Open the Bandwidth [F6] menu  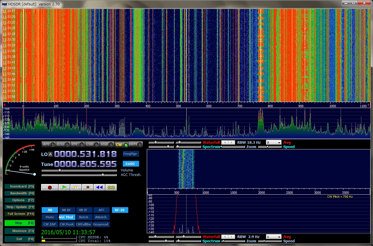tap(20, 193)
